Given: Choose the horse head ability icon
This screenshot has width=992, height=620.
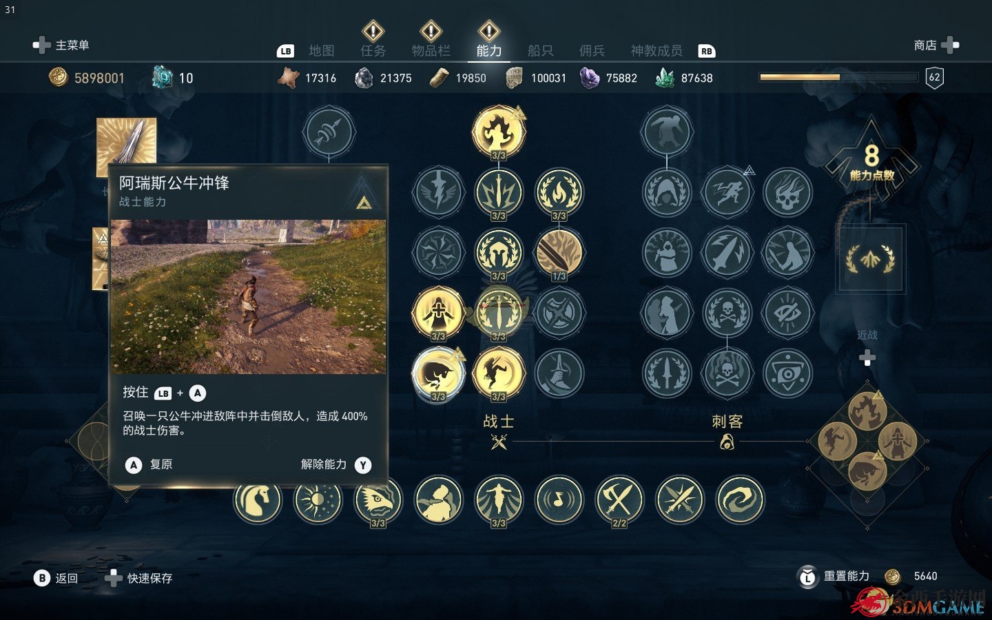Looking at the screenshot, I should (258, 499).
